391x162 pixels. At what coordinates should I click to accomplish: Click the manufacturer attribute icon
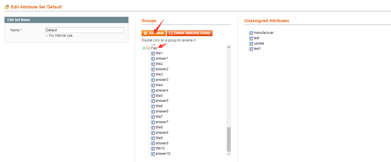point(250,33)
